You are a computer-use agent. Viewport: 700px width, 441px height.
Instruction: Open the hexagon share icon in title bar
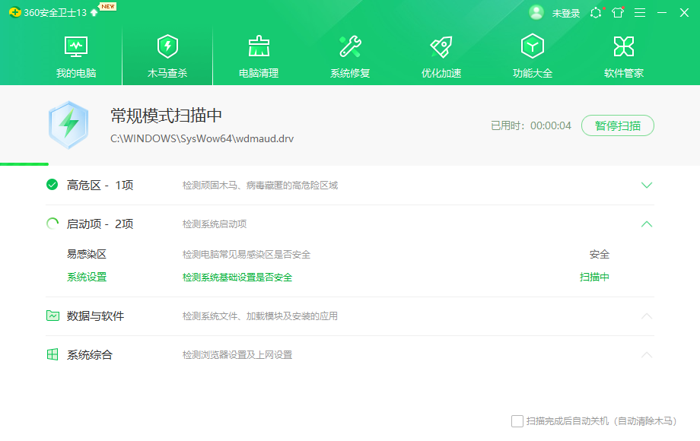[596, 13]
